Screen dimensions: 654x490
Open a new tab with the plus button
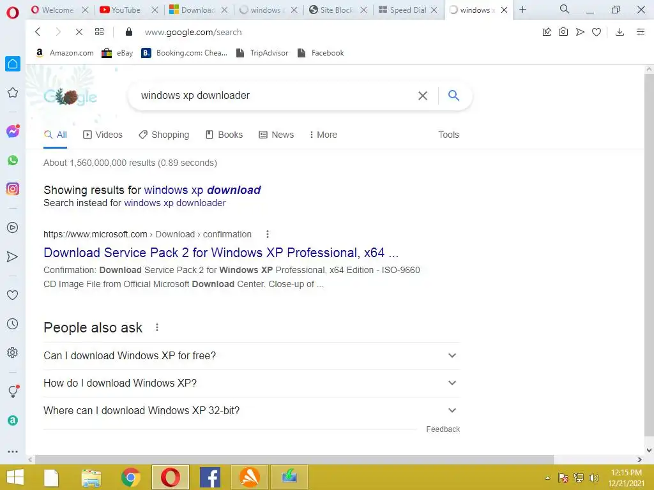[522, 9]
